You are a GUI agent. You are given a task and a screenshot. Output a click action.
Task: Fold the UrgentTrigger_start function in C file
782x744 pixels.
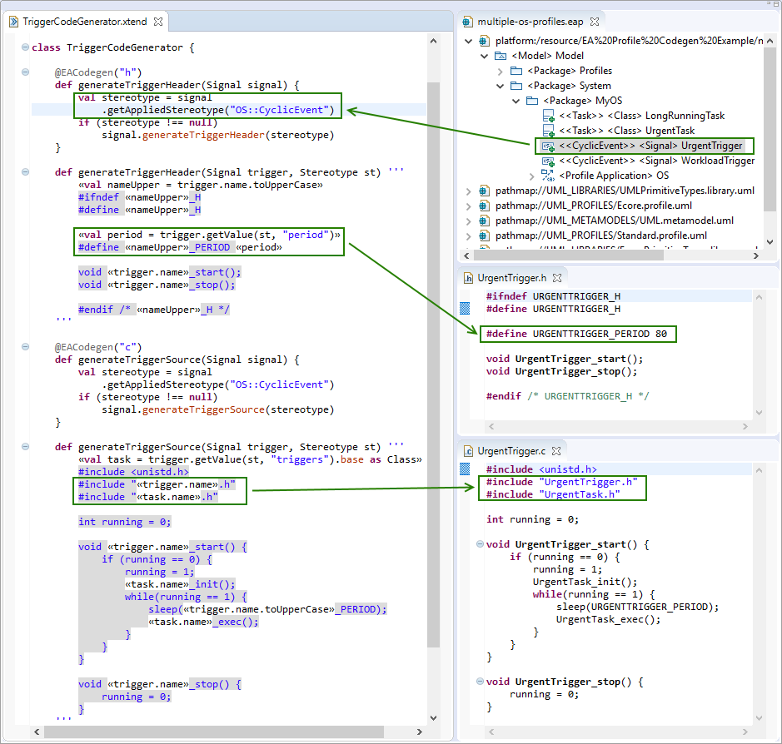coord(478,544)
